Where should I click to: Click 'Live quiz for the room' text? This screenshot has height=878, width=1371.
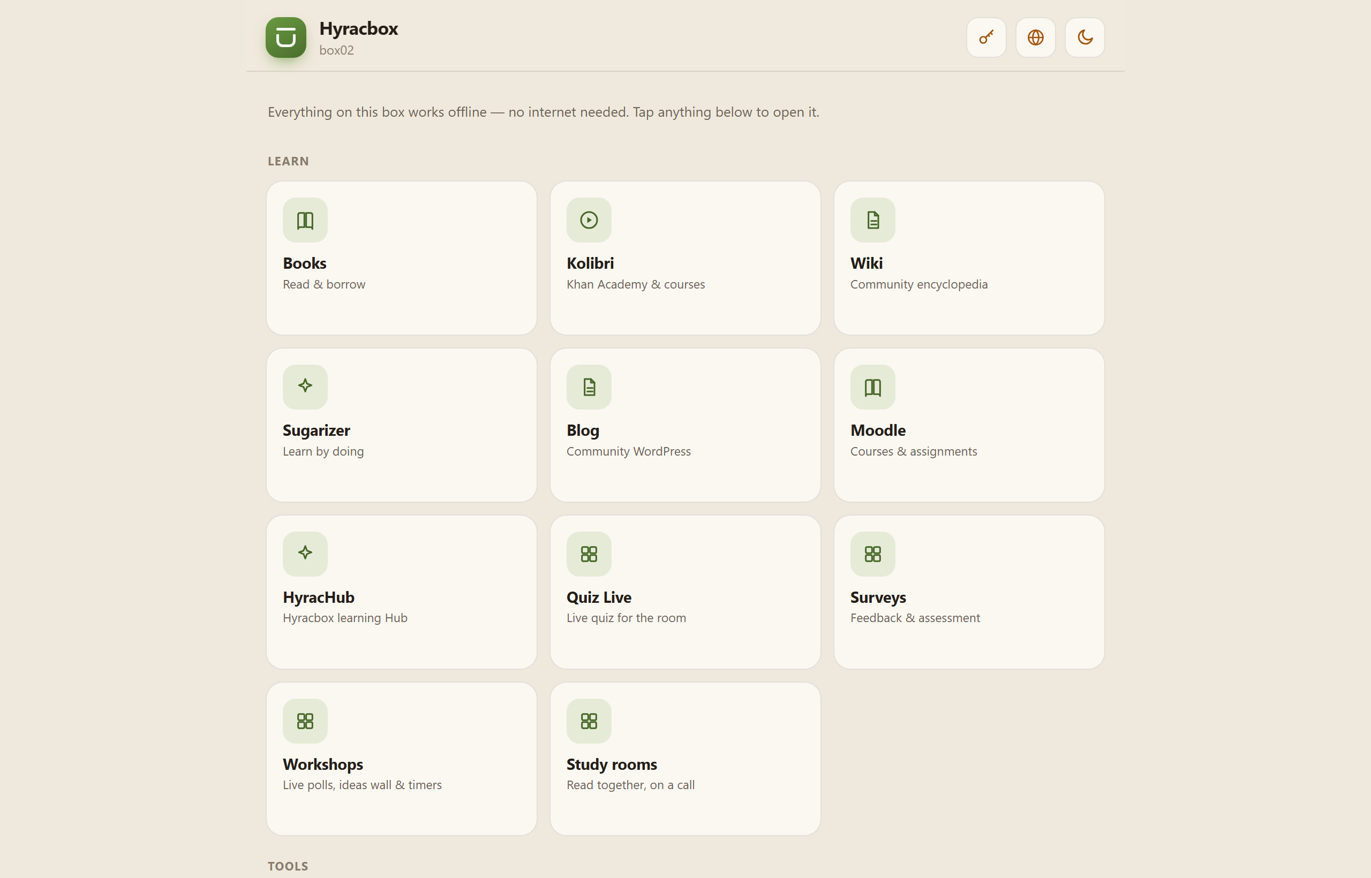[626, 617]
